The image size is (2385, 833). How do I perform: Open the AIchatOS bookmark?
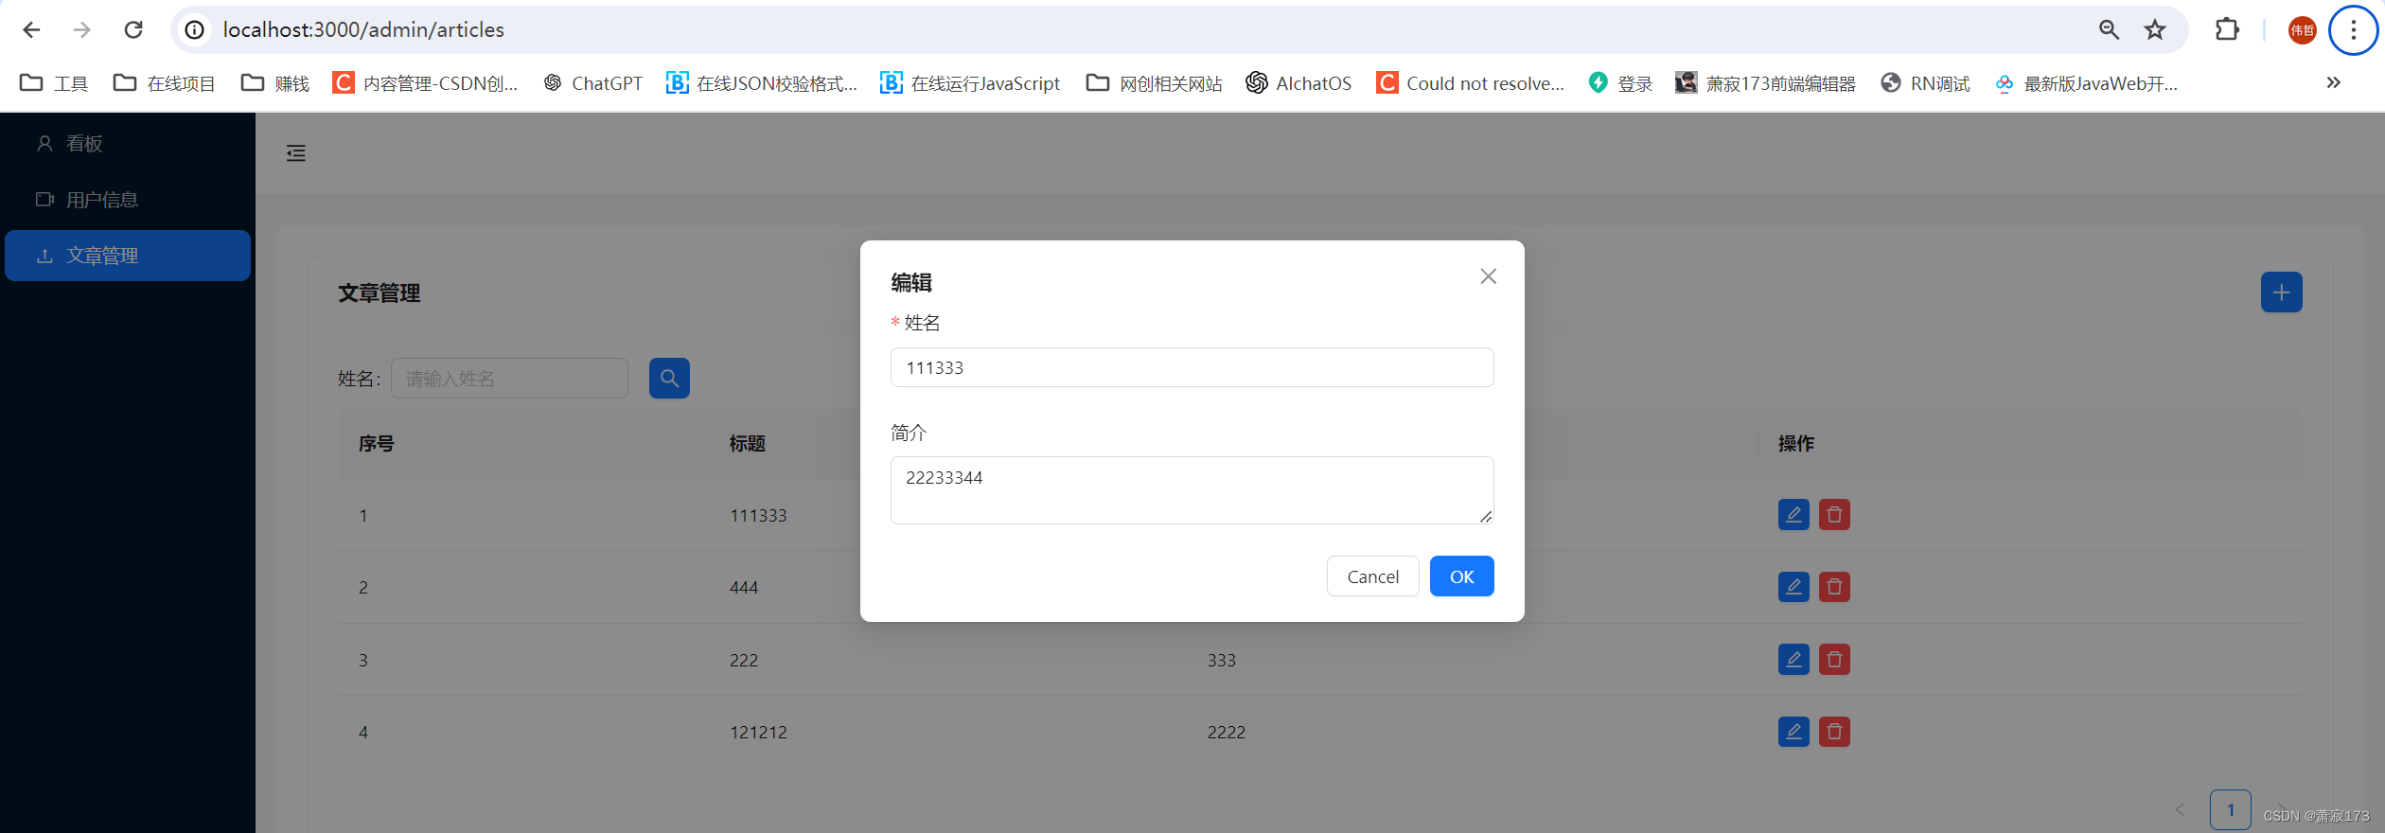pos(1298,83)
